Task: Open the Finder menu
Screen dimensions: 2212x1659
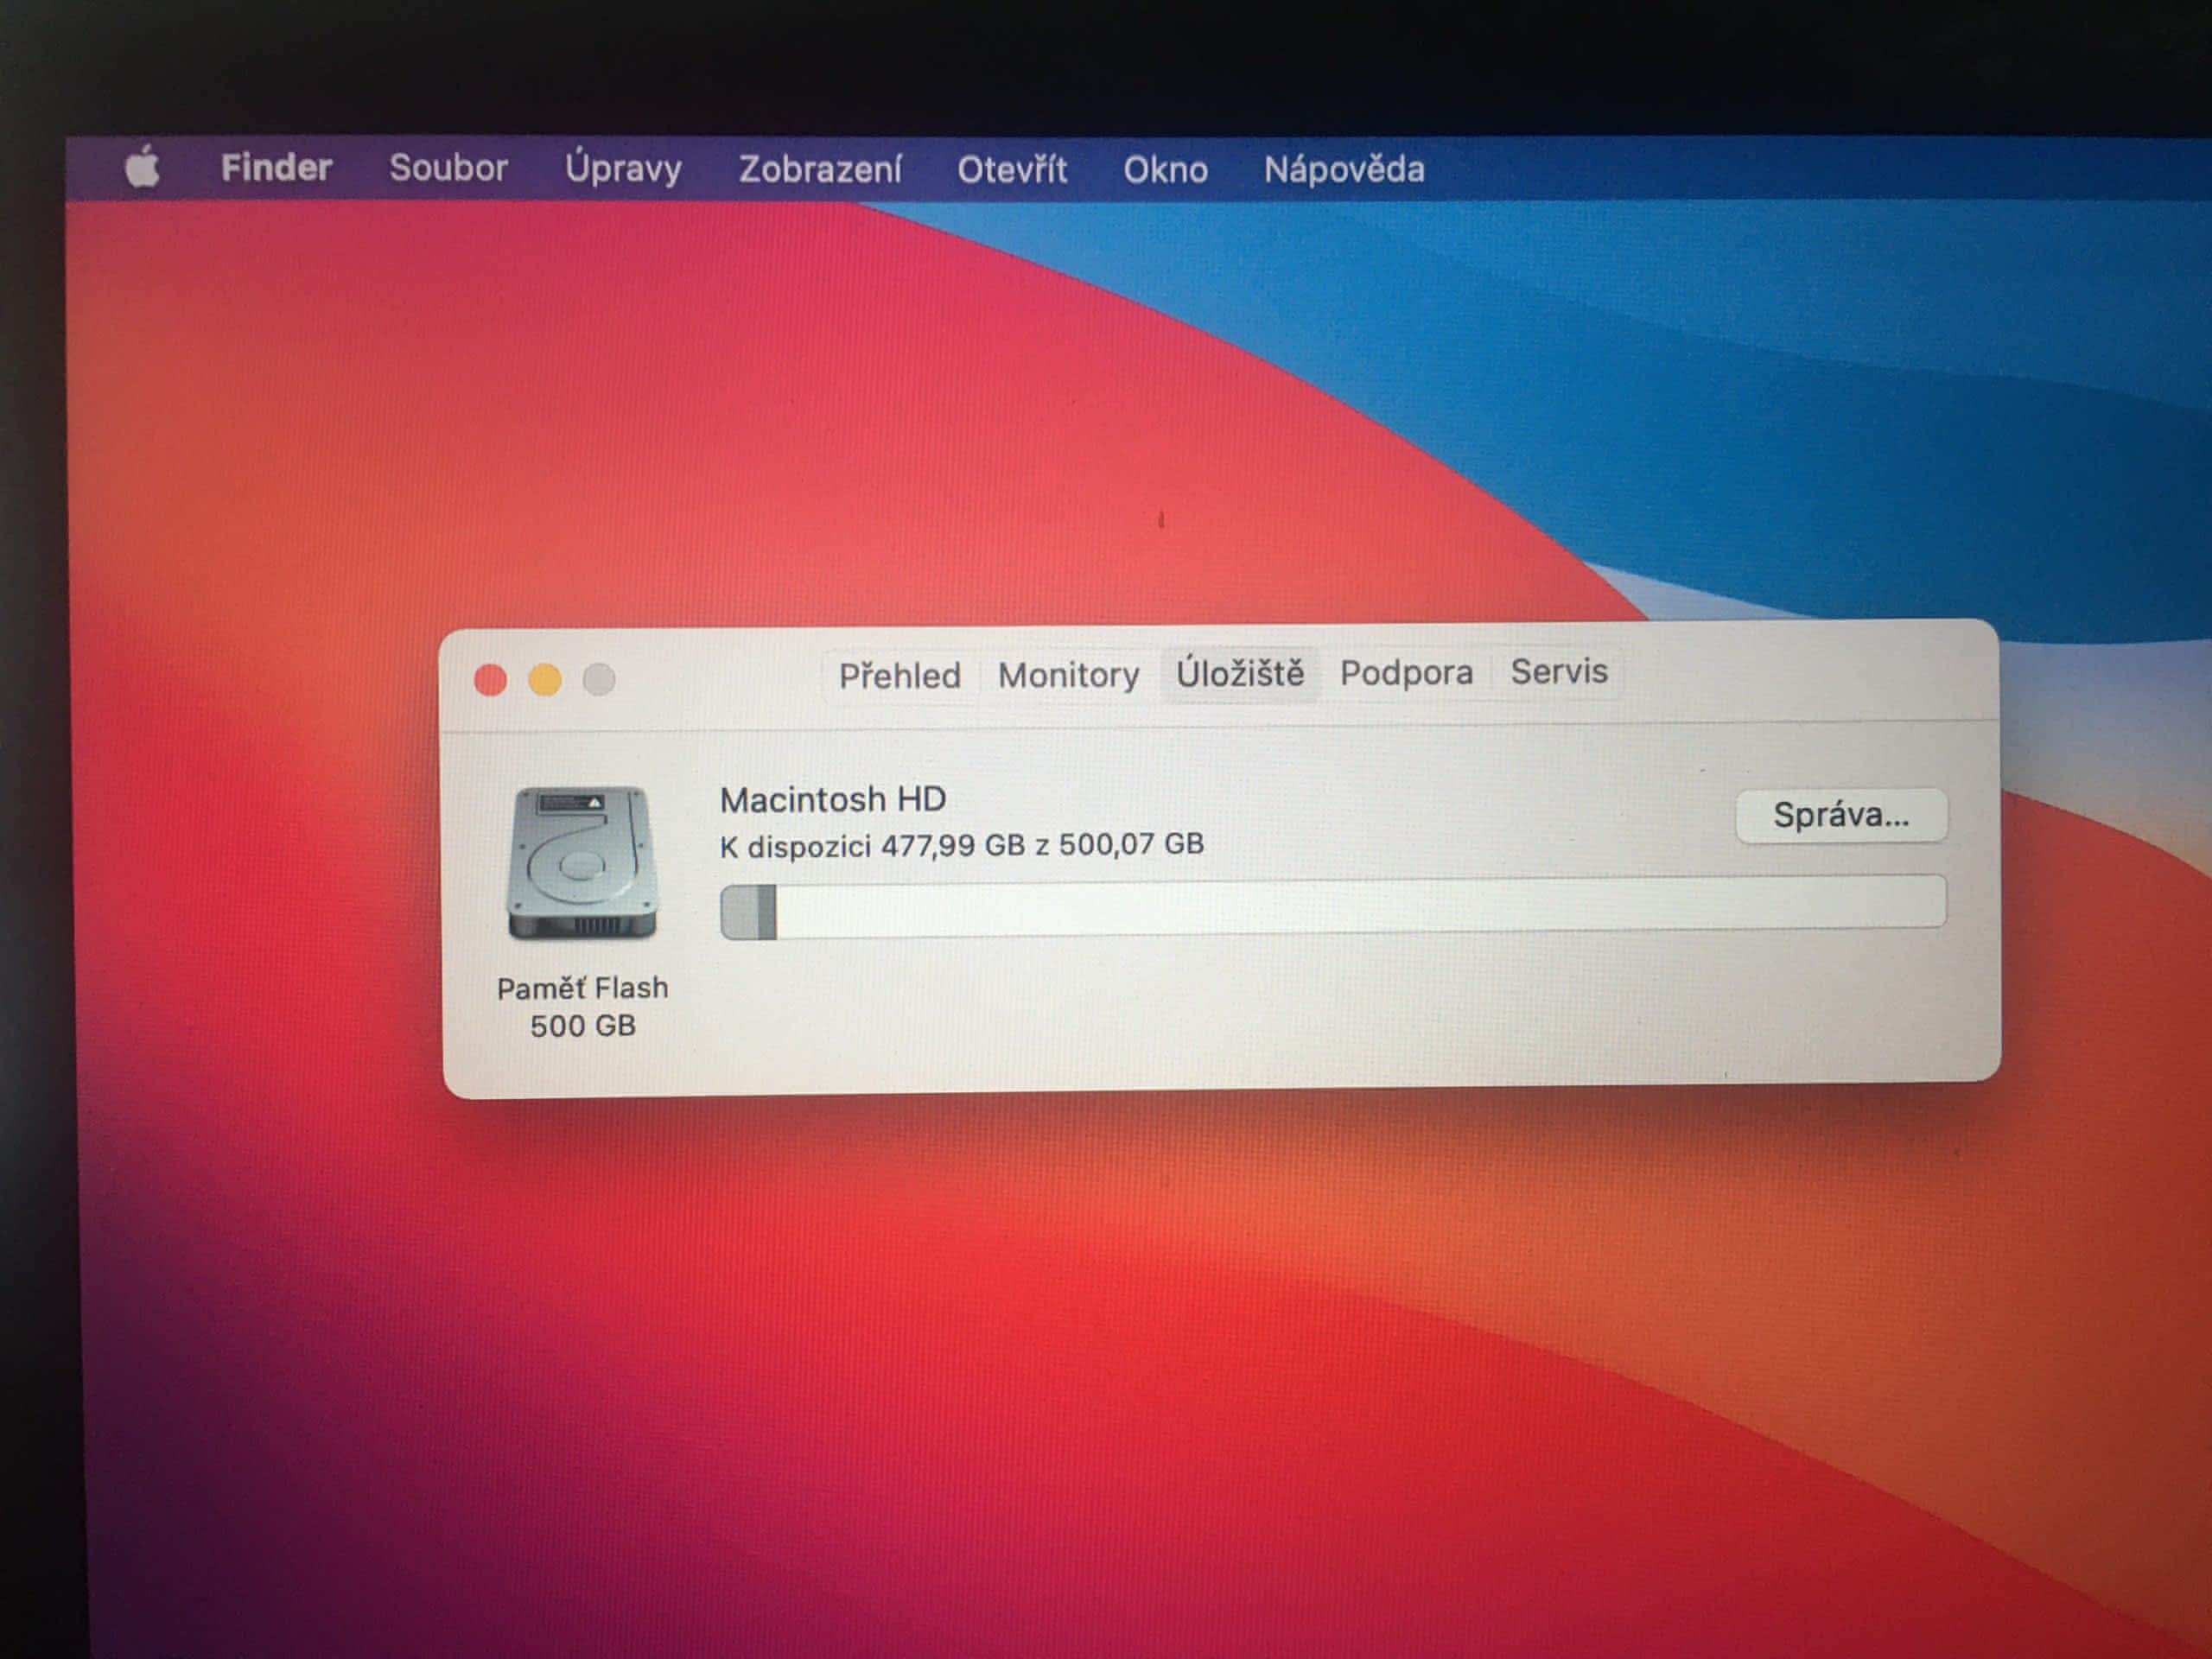Action: [276, 167]
